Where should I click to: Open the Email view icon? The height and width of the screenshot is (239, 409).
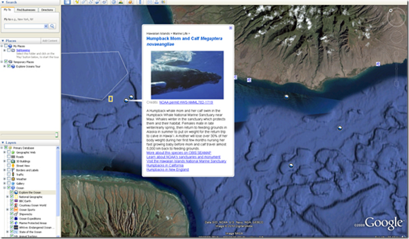149,2
